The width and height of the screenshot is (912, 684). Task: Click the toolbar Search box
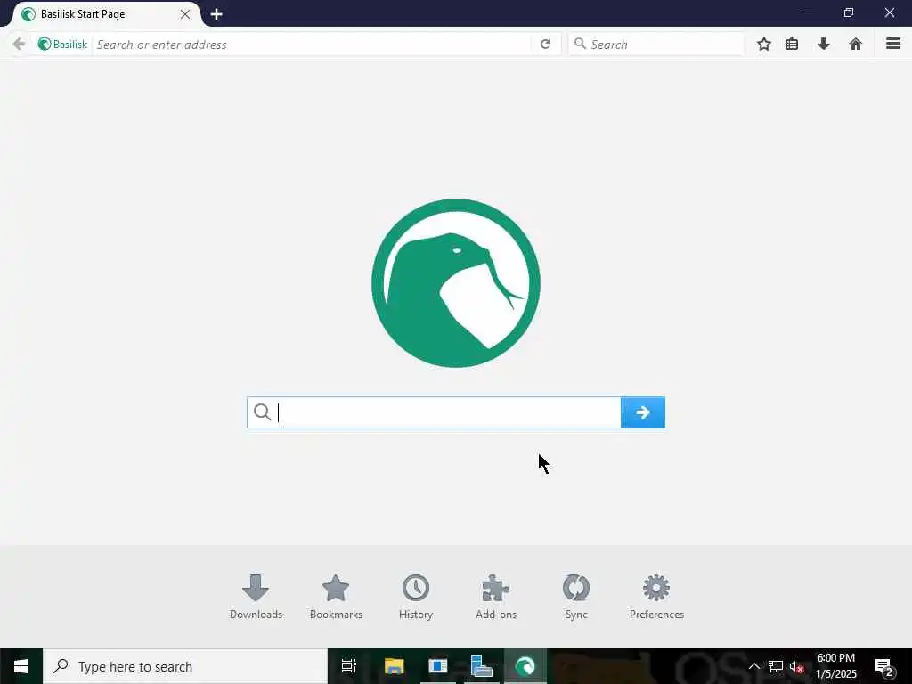(656, 45)
